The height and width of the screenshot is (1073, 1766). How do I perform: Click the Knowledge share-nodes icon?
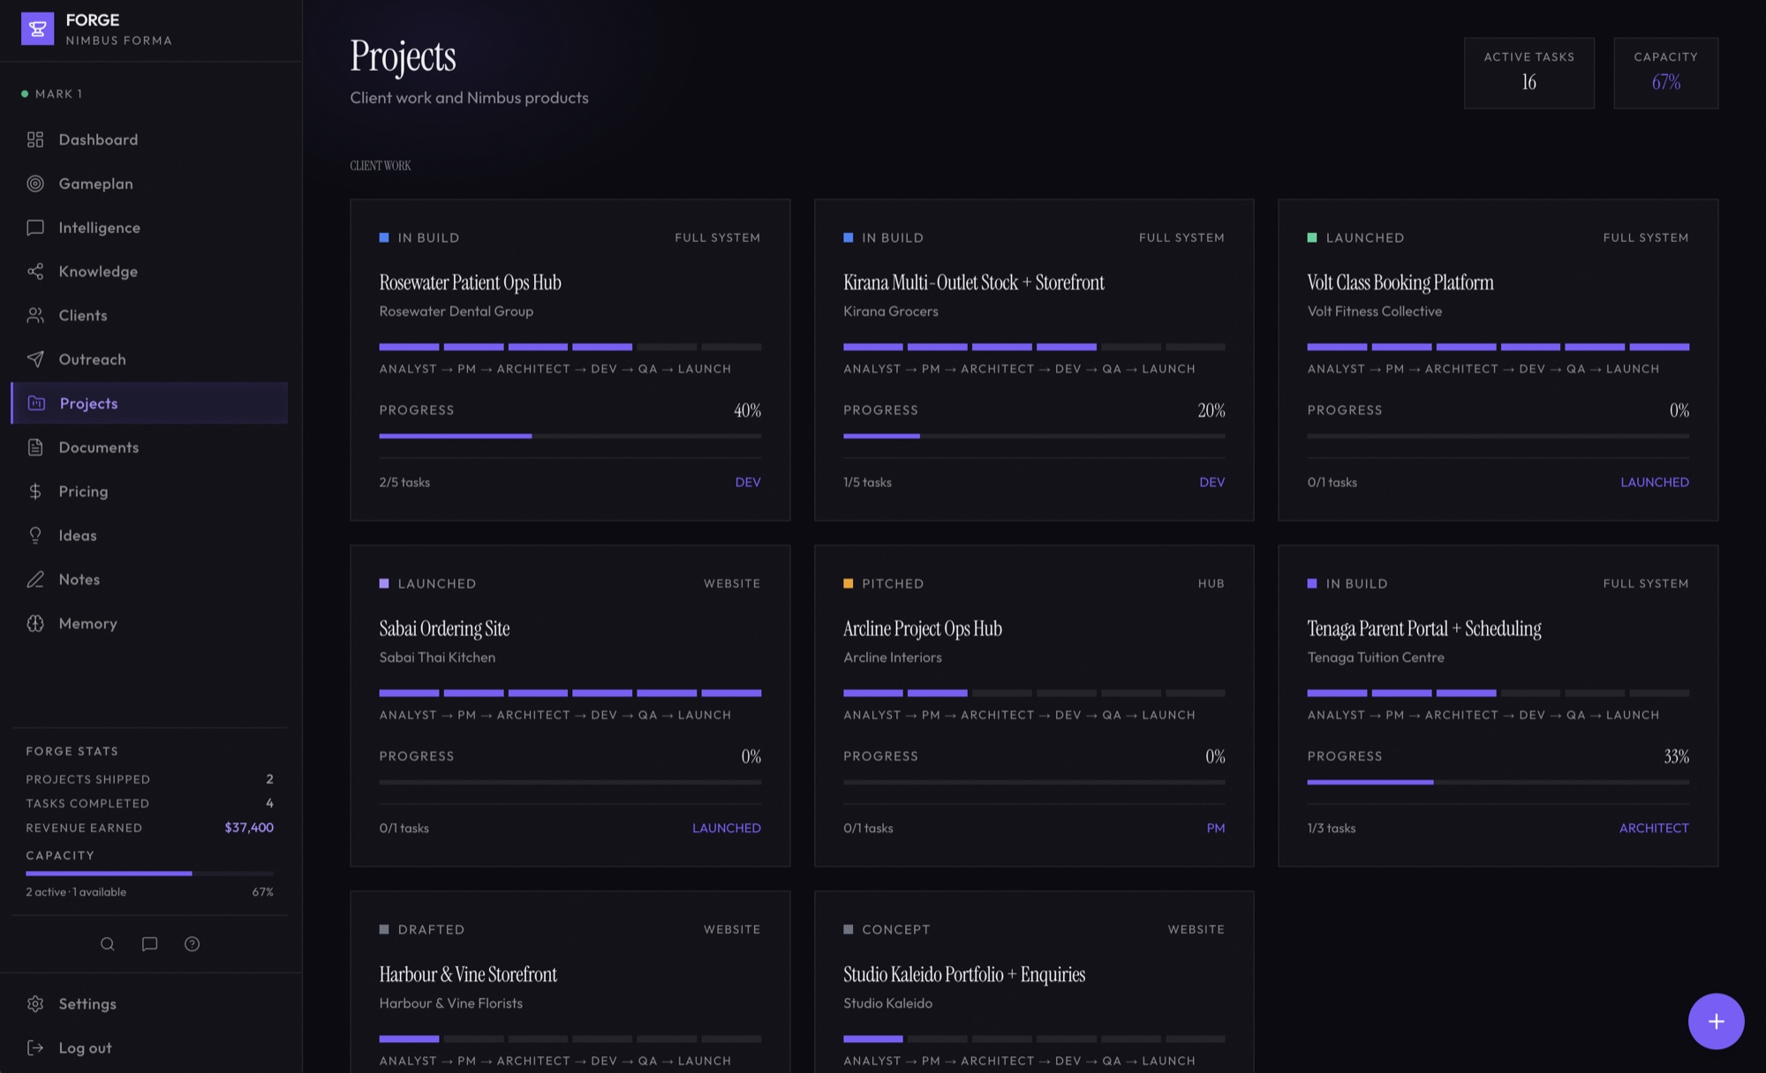click(x=35, y=272)
